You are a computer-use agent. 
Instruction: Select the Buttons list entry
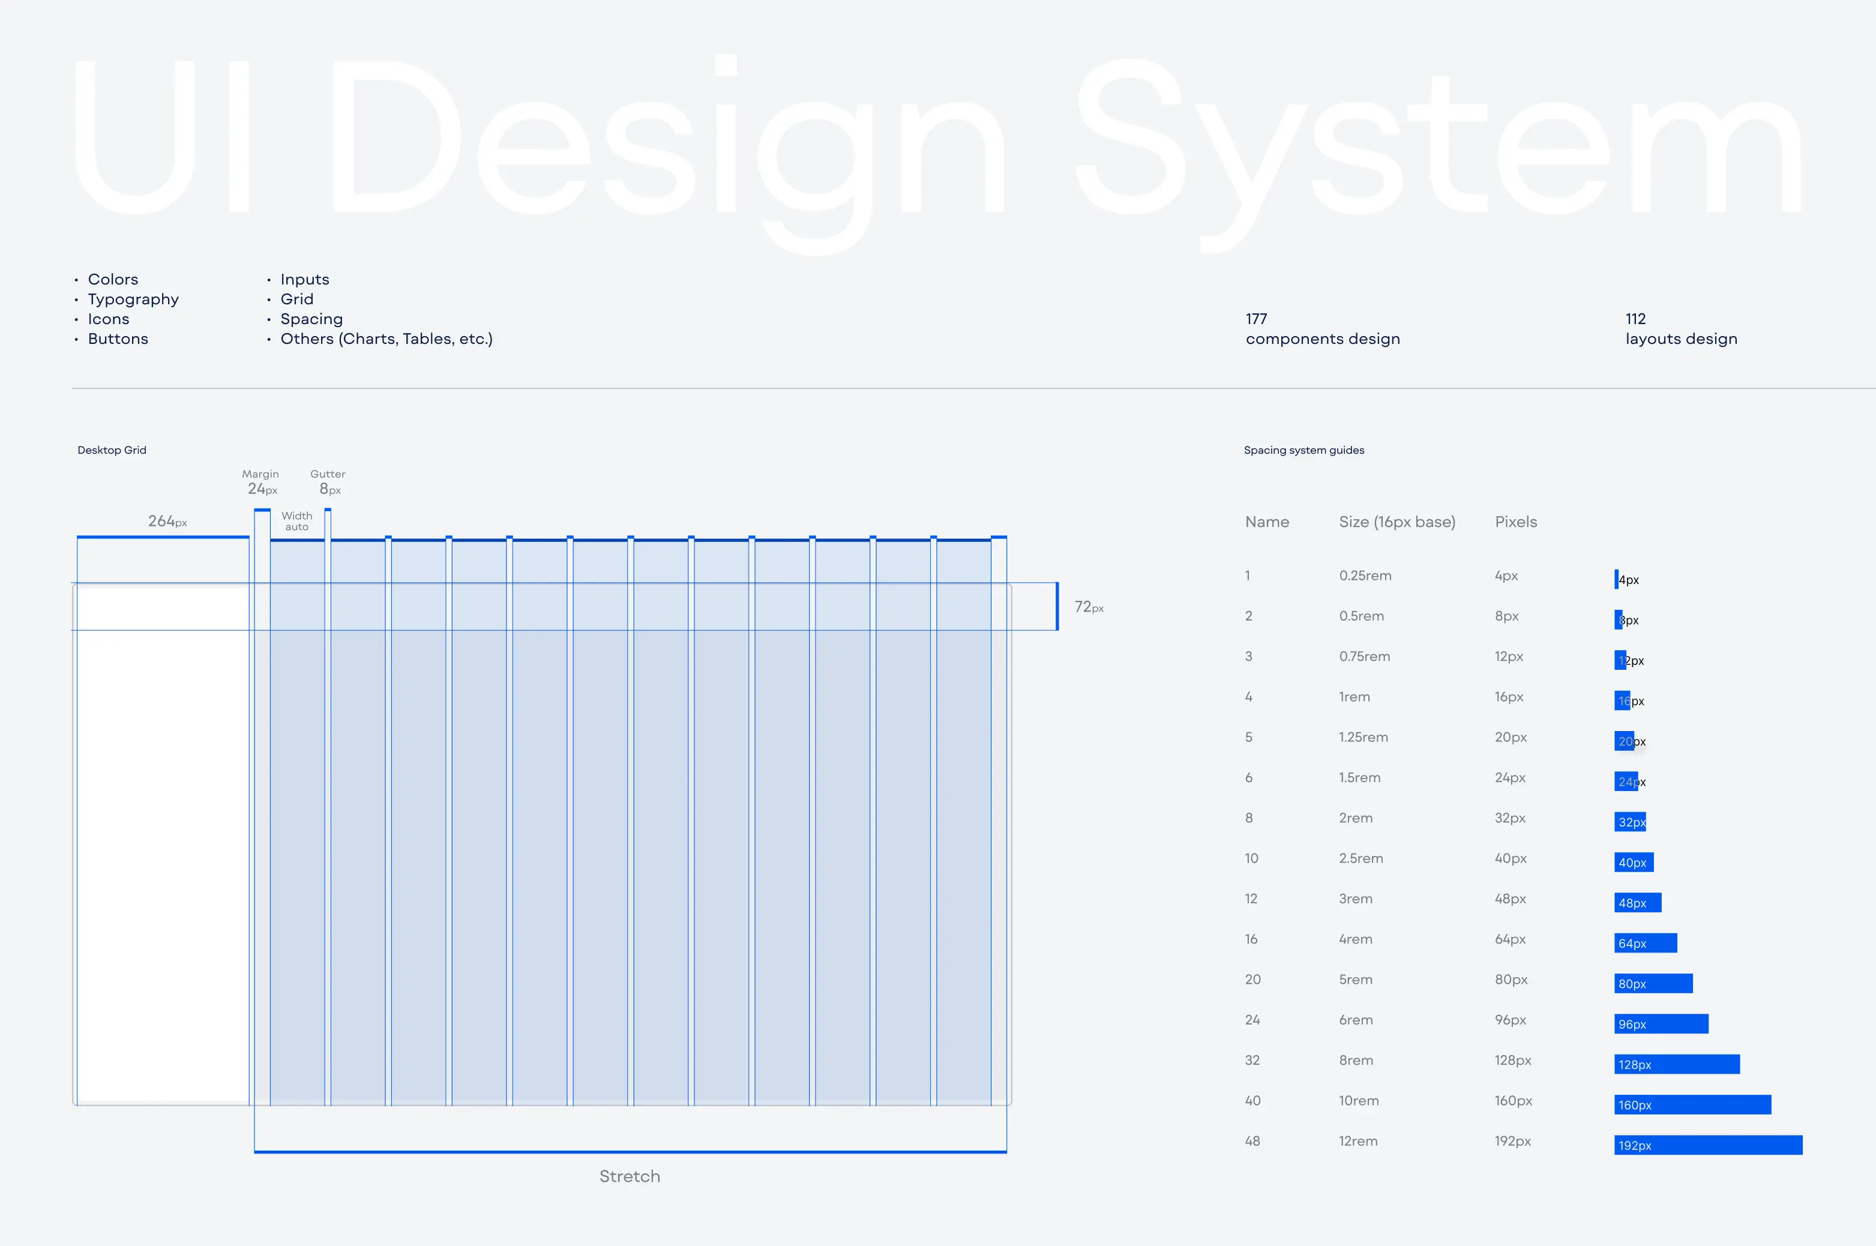(118, 339)
